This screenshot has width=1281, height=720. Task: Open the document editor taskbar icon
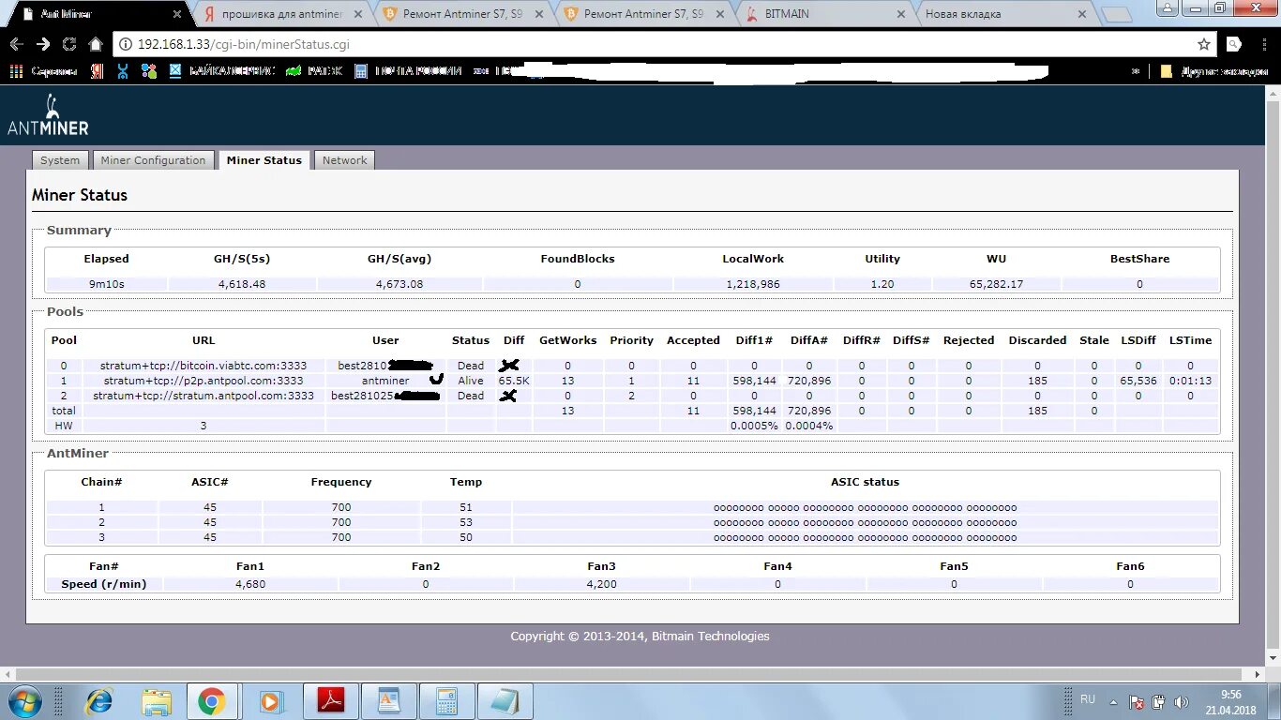387,701
